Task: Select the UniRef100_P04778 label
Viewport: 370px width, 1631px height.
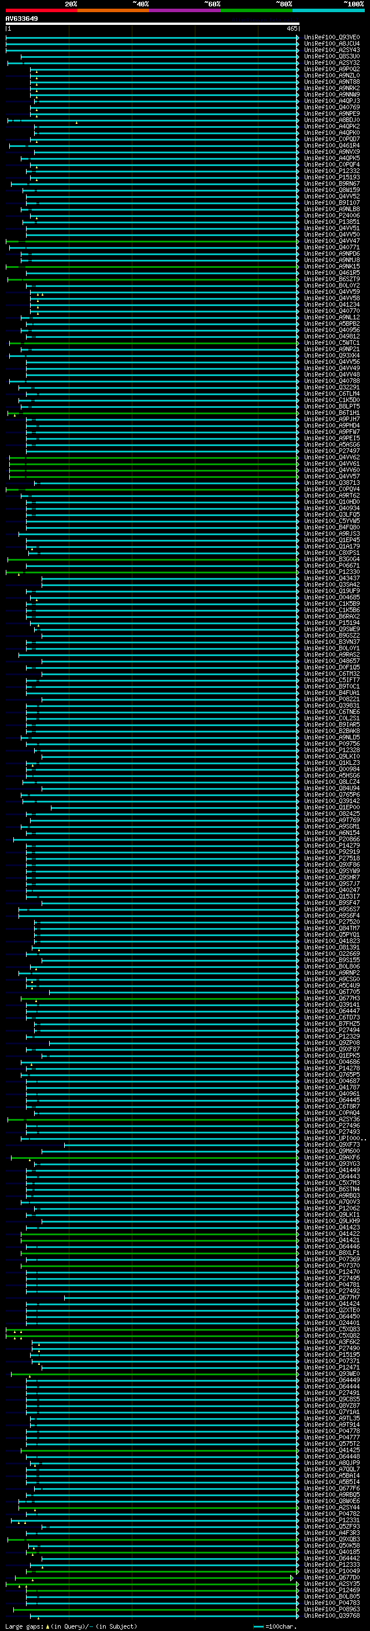Action: pyautogui.click(x=331, y=1431)
